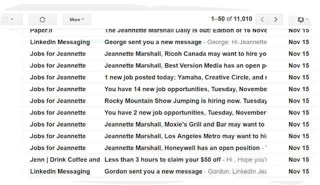Open the More dropdown menu
This screenshot has height=185, width=320.
coord(77,19)
